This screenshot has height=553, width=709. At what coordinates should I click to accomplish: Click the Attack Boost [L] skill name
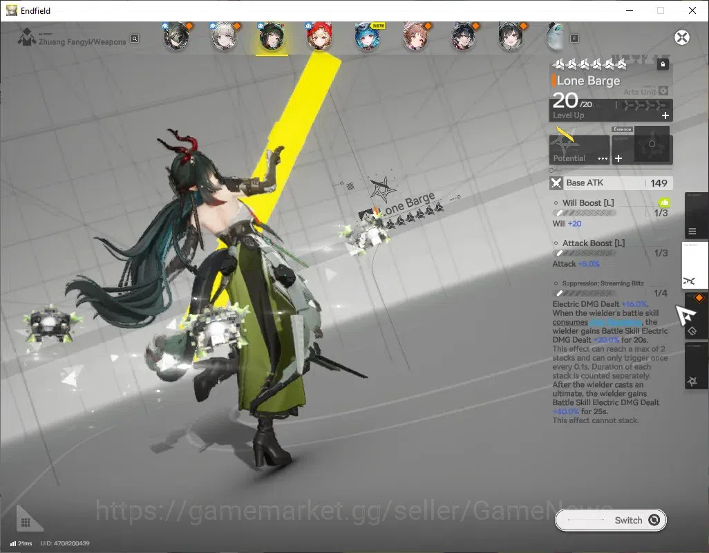click(593, 243)
